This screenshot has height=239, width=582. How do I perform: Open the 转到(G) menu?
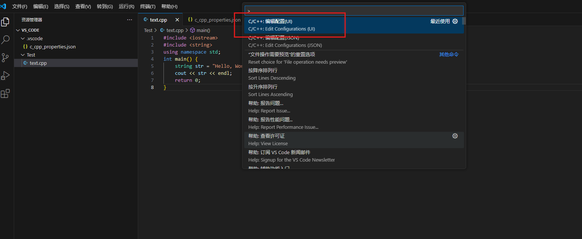(x=105, y=7)
